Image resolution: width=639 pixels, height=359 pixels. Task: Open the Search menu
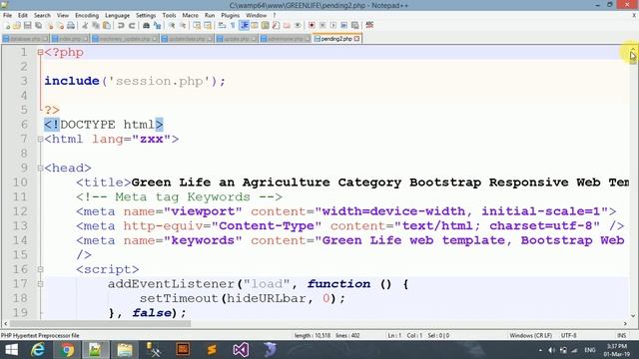(x=42, y=15)
